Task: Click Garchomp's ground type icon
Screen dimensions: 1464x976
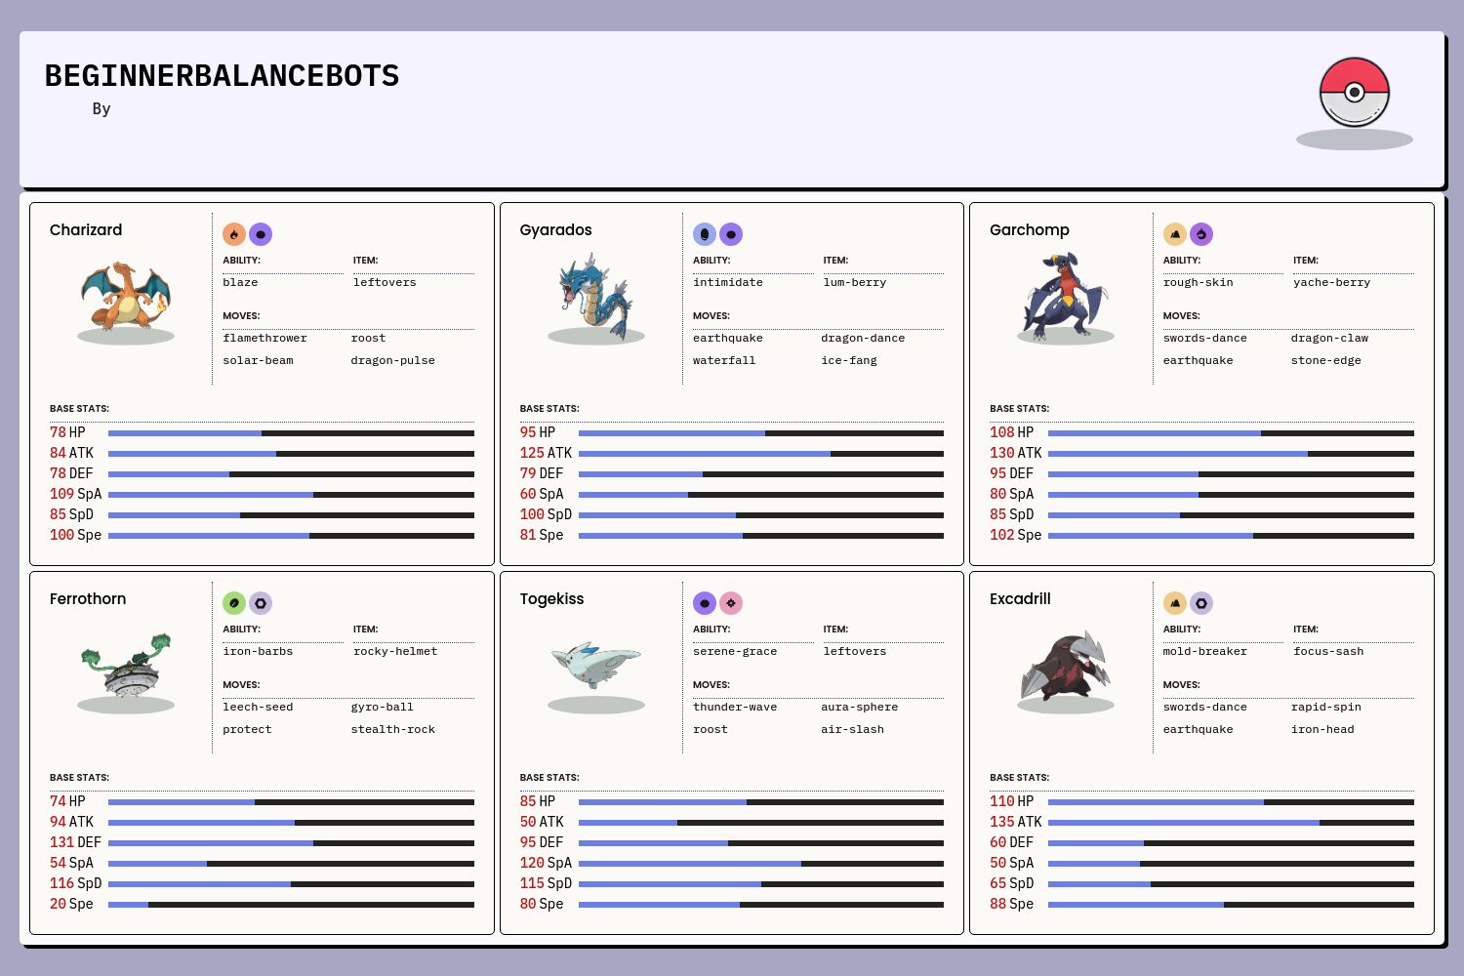Action: coord(1175,234)
